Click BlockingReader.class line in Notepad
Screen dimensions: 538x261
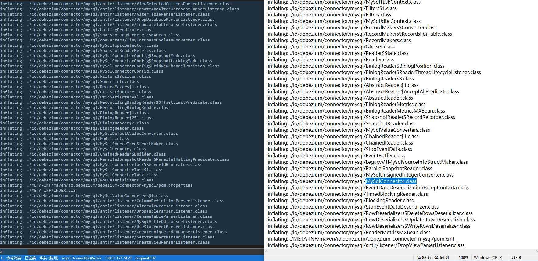pyautogui.click(x=341, y=200)
